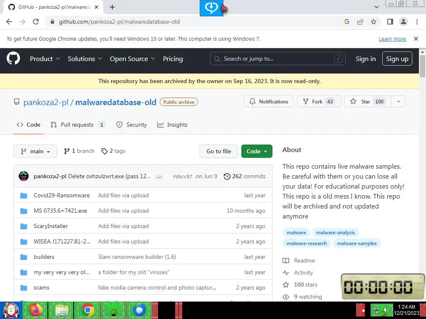Open the tab search chevron in Chrome
Screen dimensions: 426x319
click(x=376, y=7)
